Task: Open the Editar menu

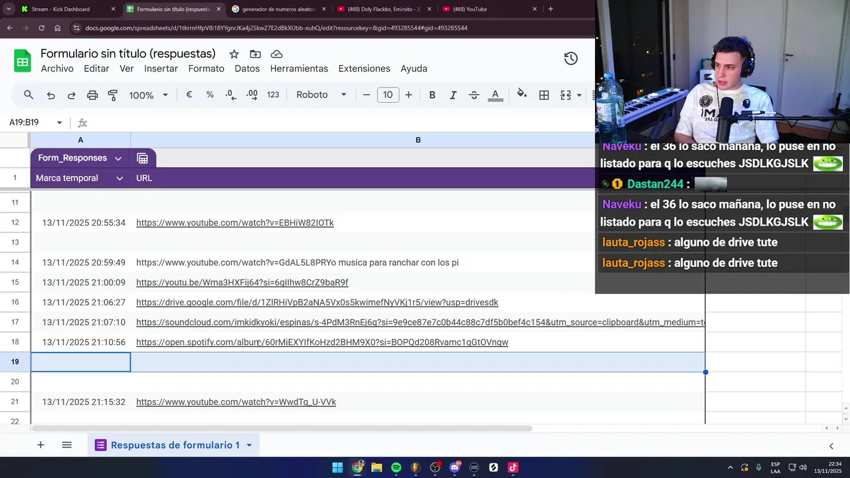Action: [x=96, y=68]
